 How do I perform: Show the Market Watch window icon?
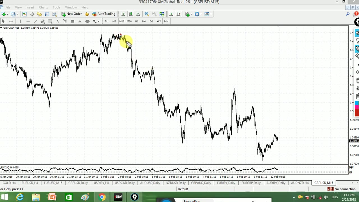(25, 14)
